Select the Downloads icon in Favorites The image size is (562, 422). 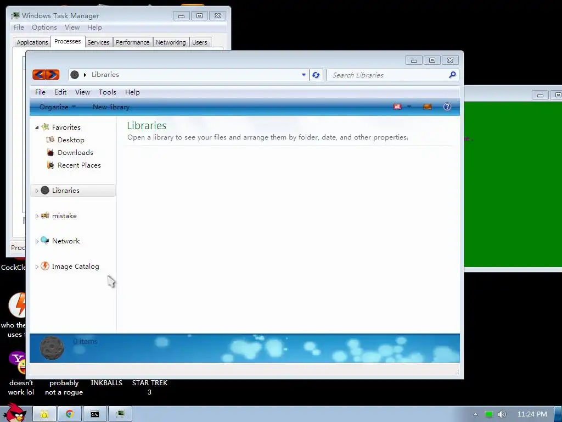point(50,152)
